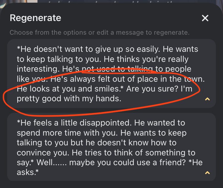Click 'Are you sure? I'm pretty good' dialogue text
Image resolution: width=223 pixels, height=188 pixels.
coord(160,89)
